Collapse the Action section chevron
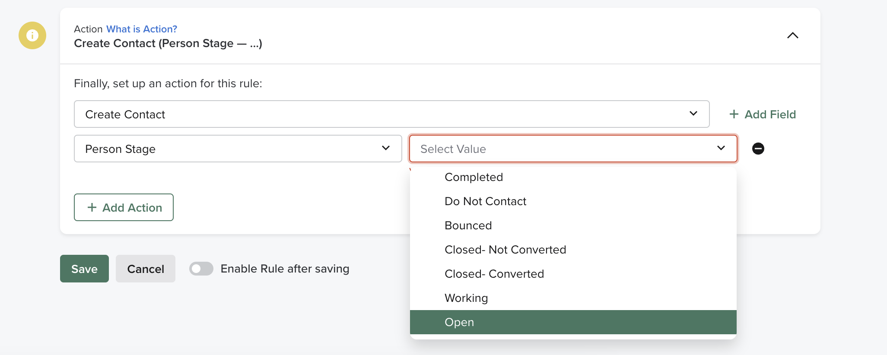The image size is (887, 355). tap(792, 35)
